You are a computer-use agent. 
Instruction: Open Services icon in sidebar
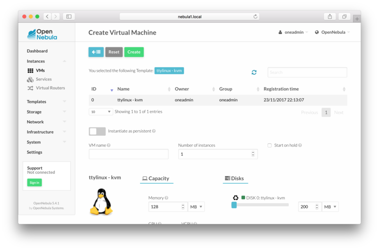point(30,80)
